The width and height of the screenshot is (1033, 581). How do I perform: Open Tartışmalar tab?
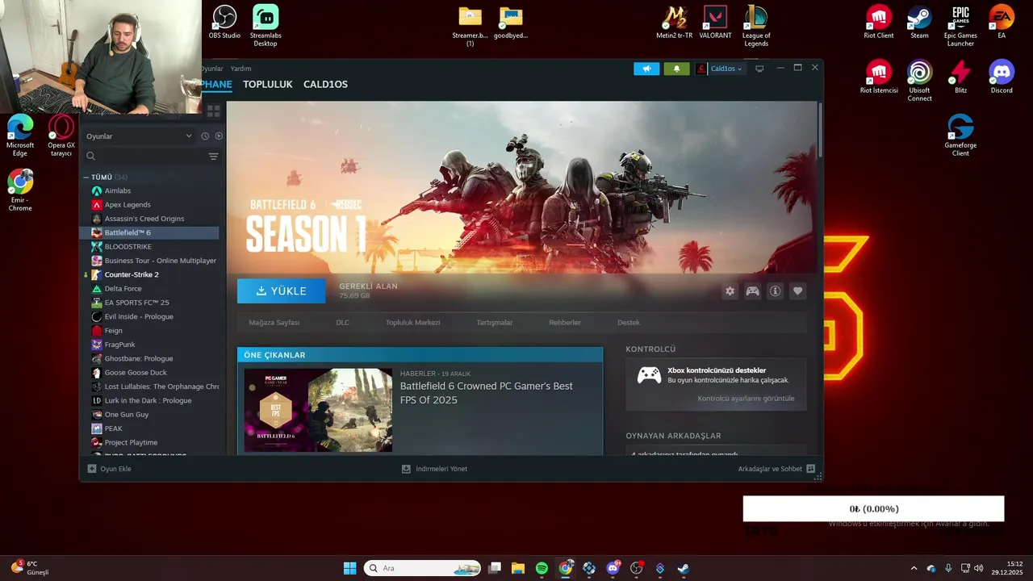[494, 323]
